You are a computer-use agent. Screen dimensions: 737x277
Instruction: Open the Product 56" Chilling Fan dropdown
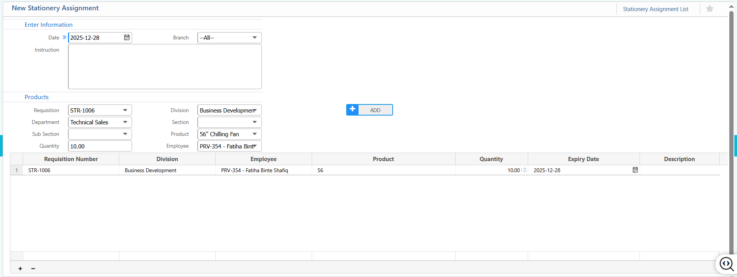[x=254, y=134]
